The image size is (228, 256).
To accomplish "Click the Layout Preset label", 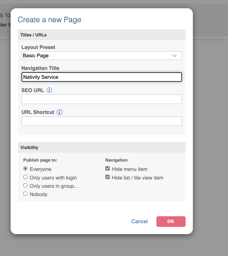I will (38, 47).
